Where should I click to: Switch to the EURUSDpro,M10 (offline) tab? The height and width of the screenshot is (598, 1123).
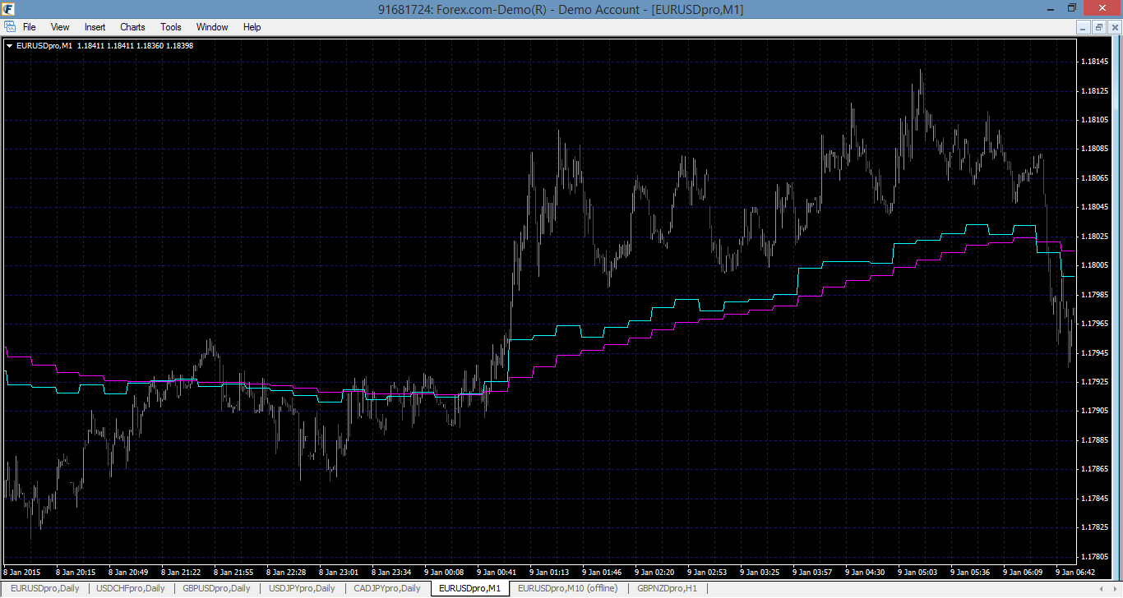(567, 588)
